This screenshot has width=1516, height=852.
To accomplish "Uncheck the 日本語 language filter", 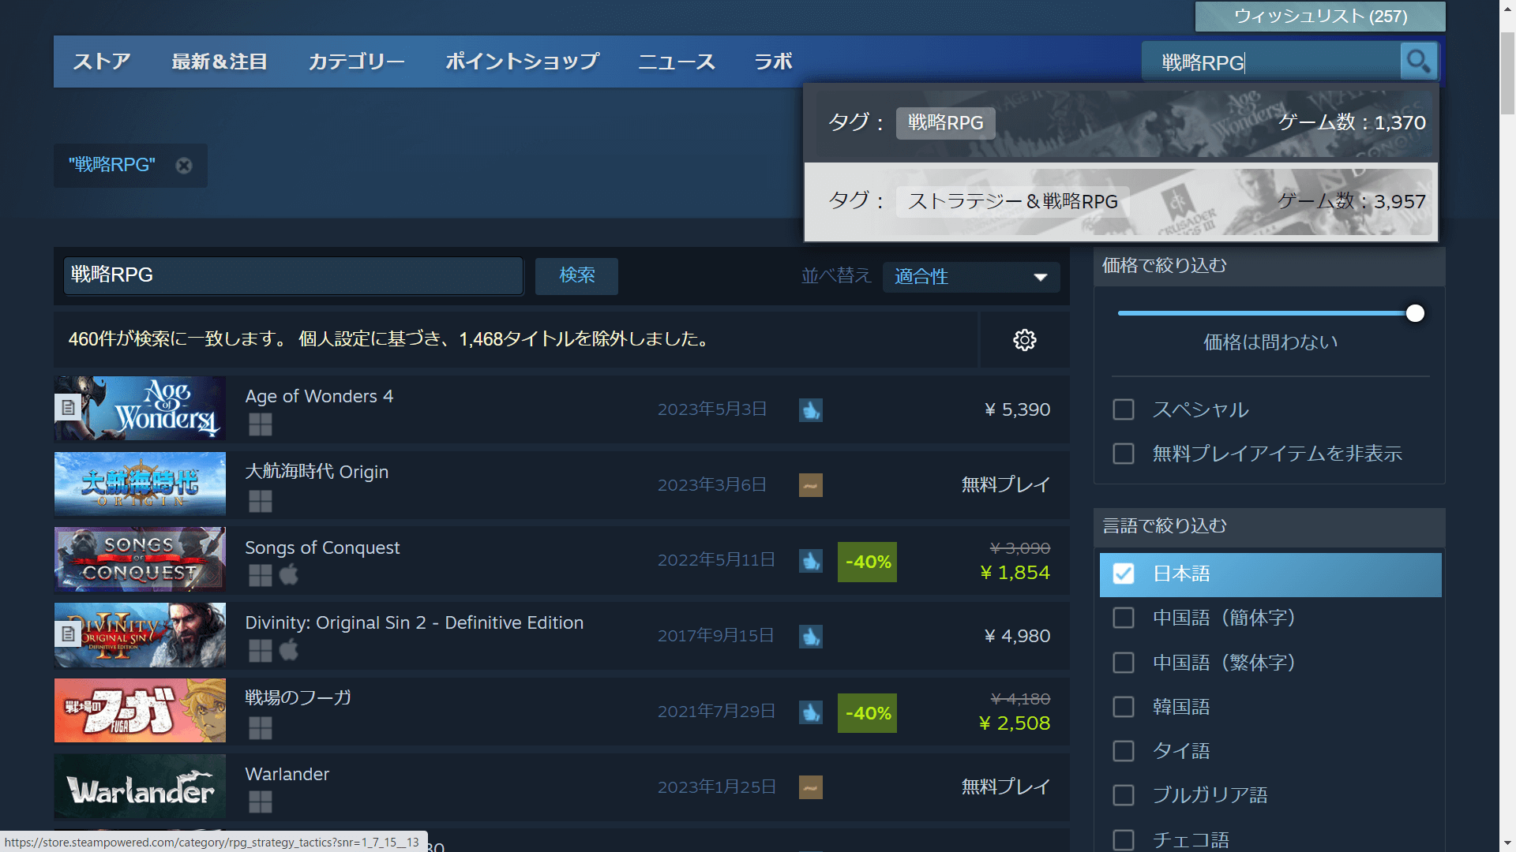I will tap(1123, 574).
